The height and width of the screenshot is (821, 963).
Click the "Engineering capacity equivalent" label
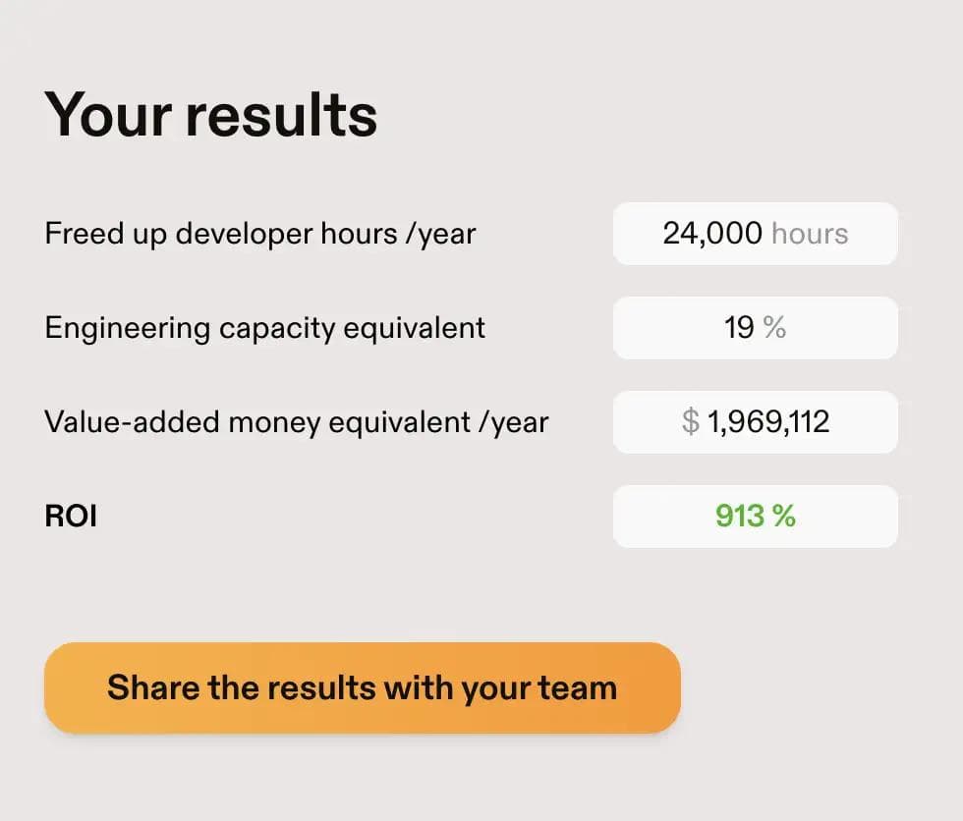click(265, 328)
